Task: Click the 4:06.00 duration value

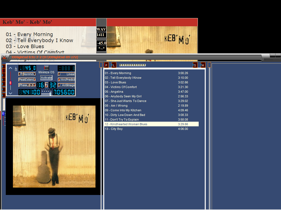Action: point(183,129)
